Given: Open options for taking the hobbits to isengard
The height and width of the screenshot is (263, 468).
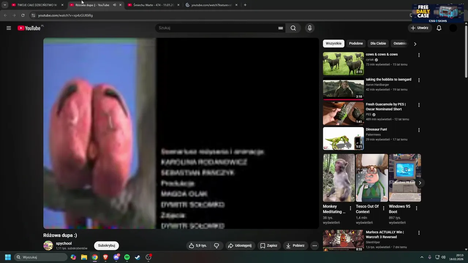Looking at the screenshot, I should (419, 80).
